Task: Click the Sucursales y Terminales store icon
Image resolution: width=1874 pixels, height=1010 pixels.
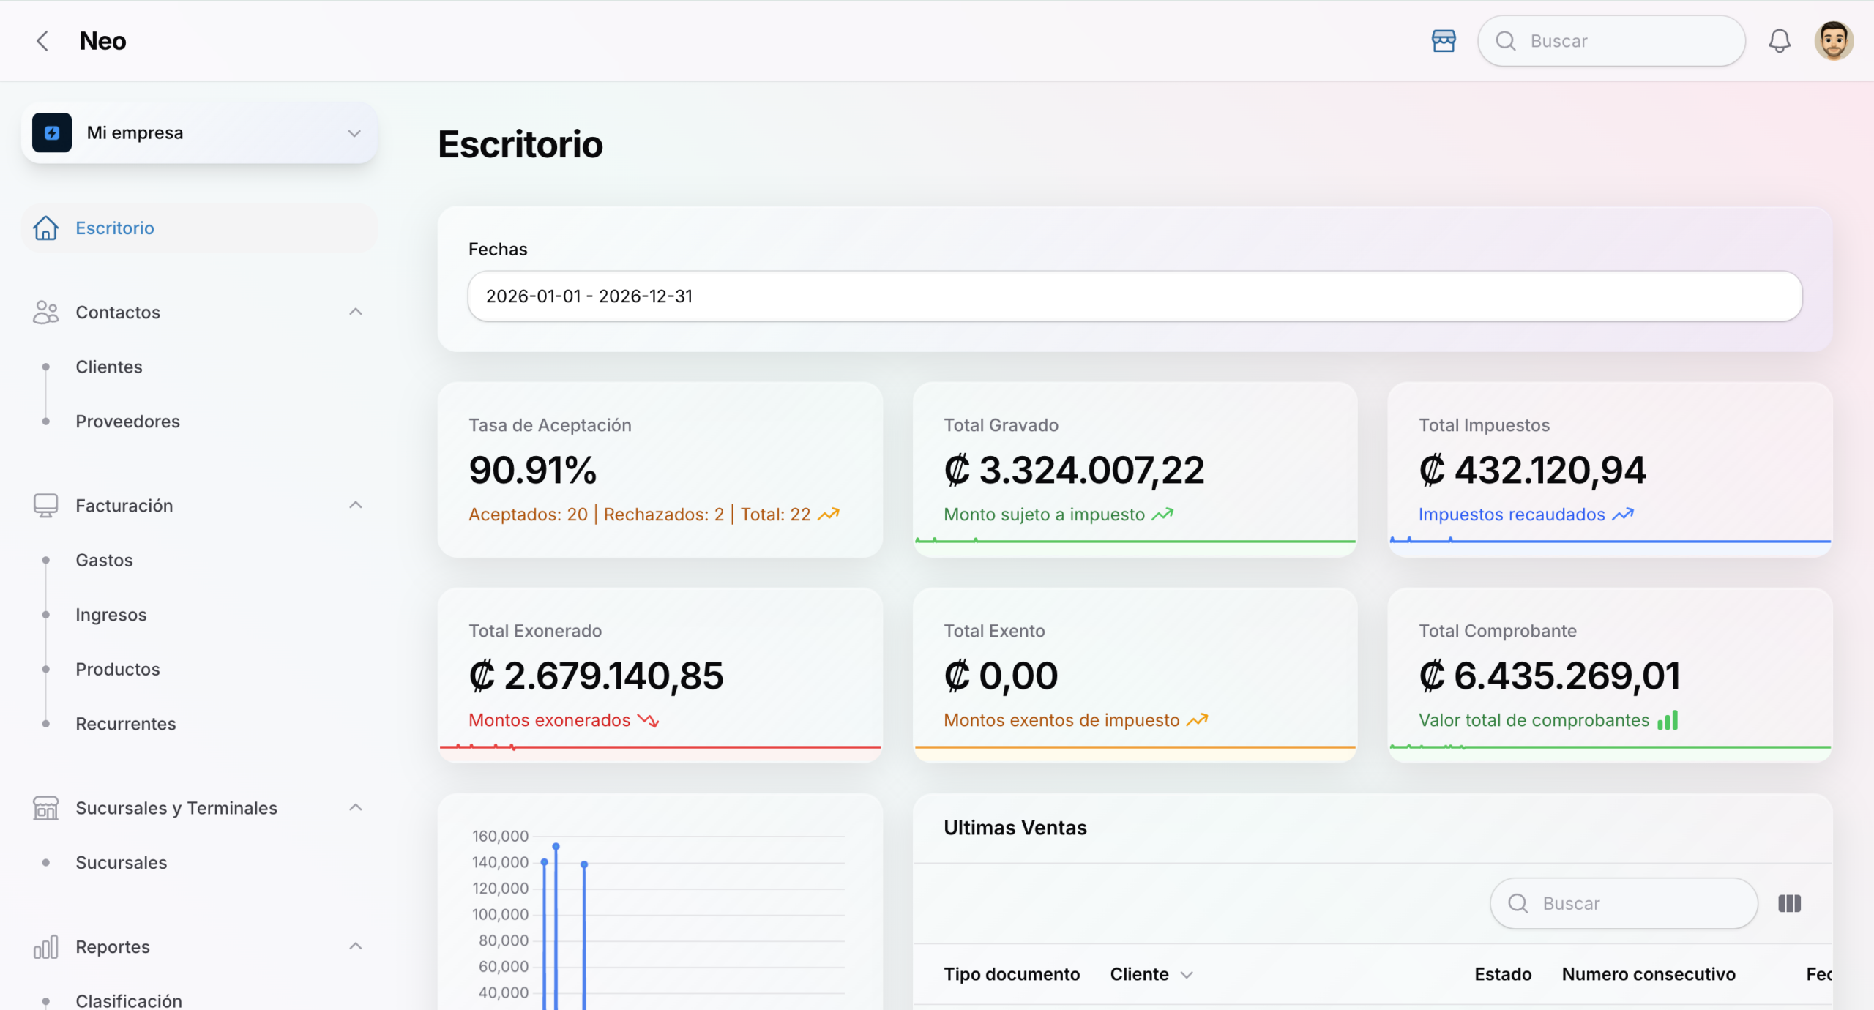Action: click(45, 808)
